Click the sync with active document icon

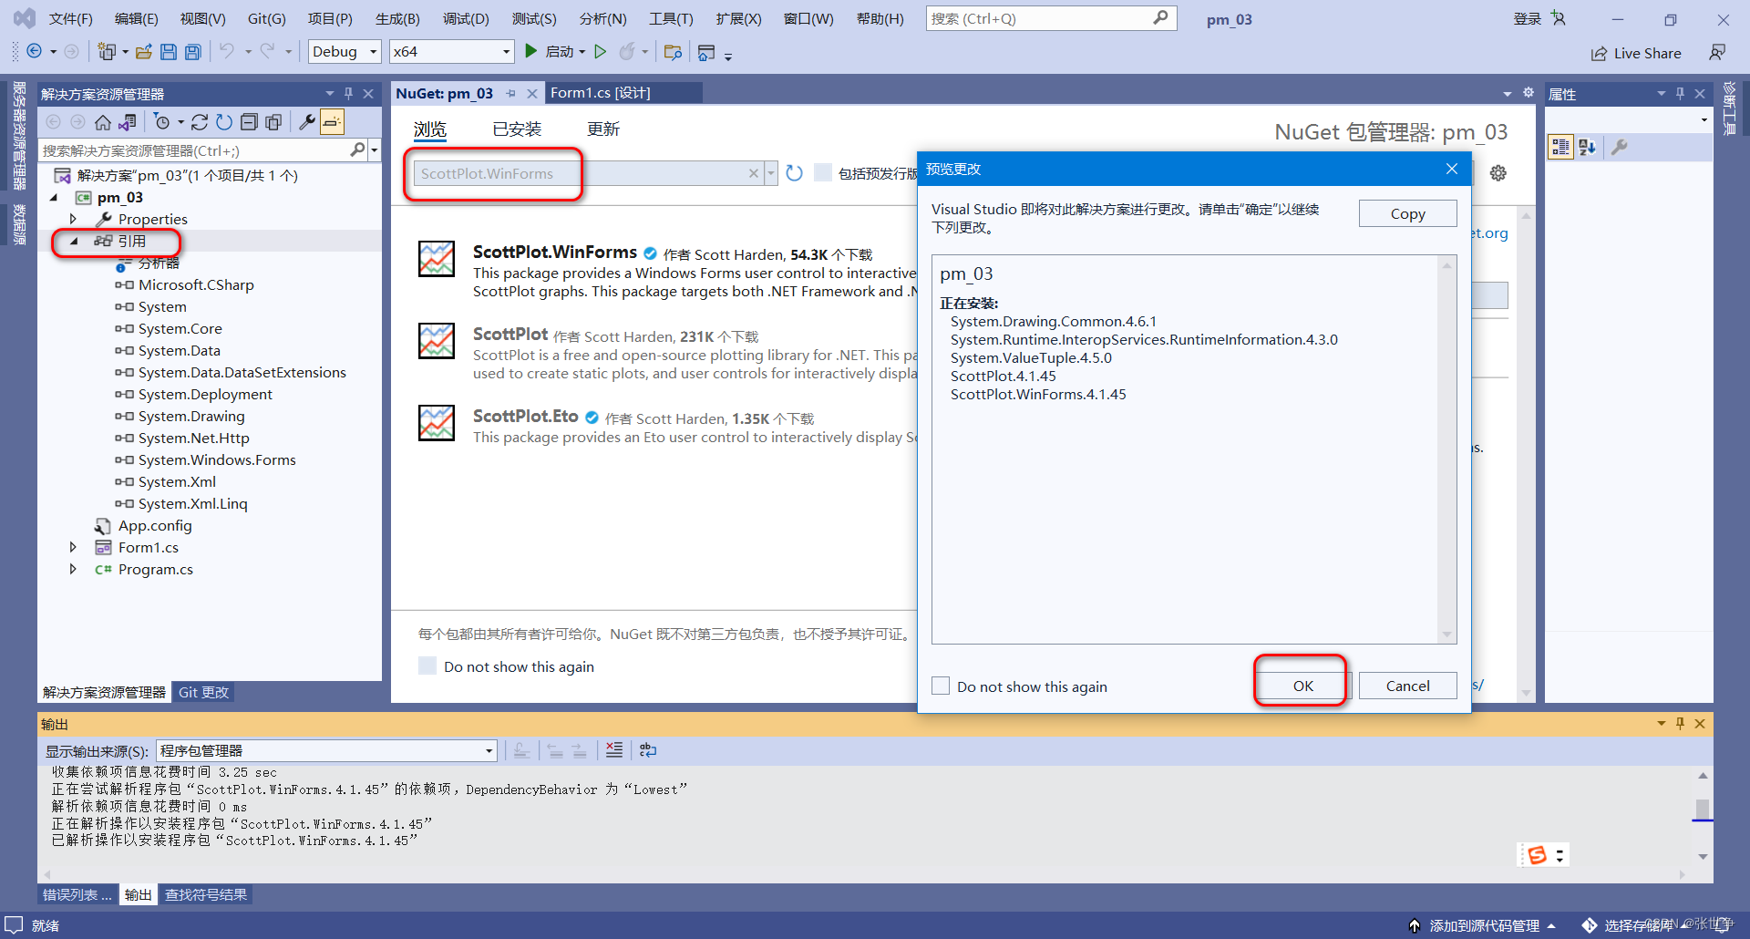pyautogui.click(x=200, y=122)
